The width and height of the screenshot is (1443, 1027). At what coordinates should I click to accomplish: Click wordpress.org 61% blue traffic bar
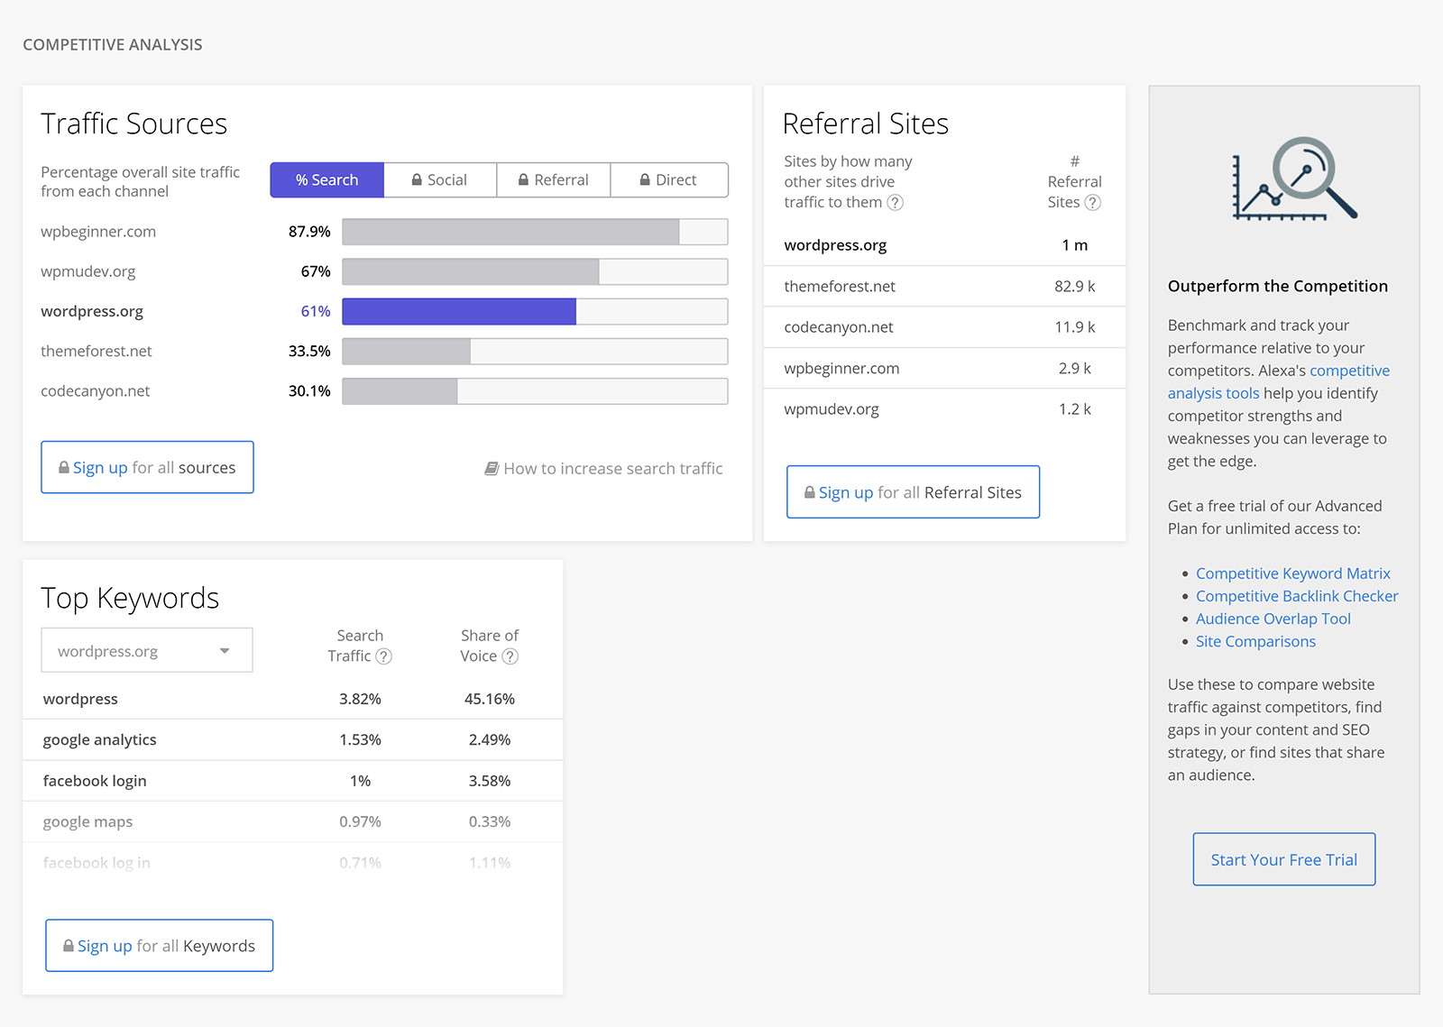click(535, 311)
